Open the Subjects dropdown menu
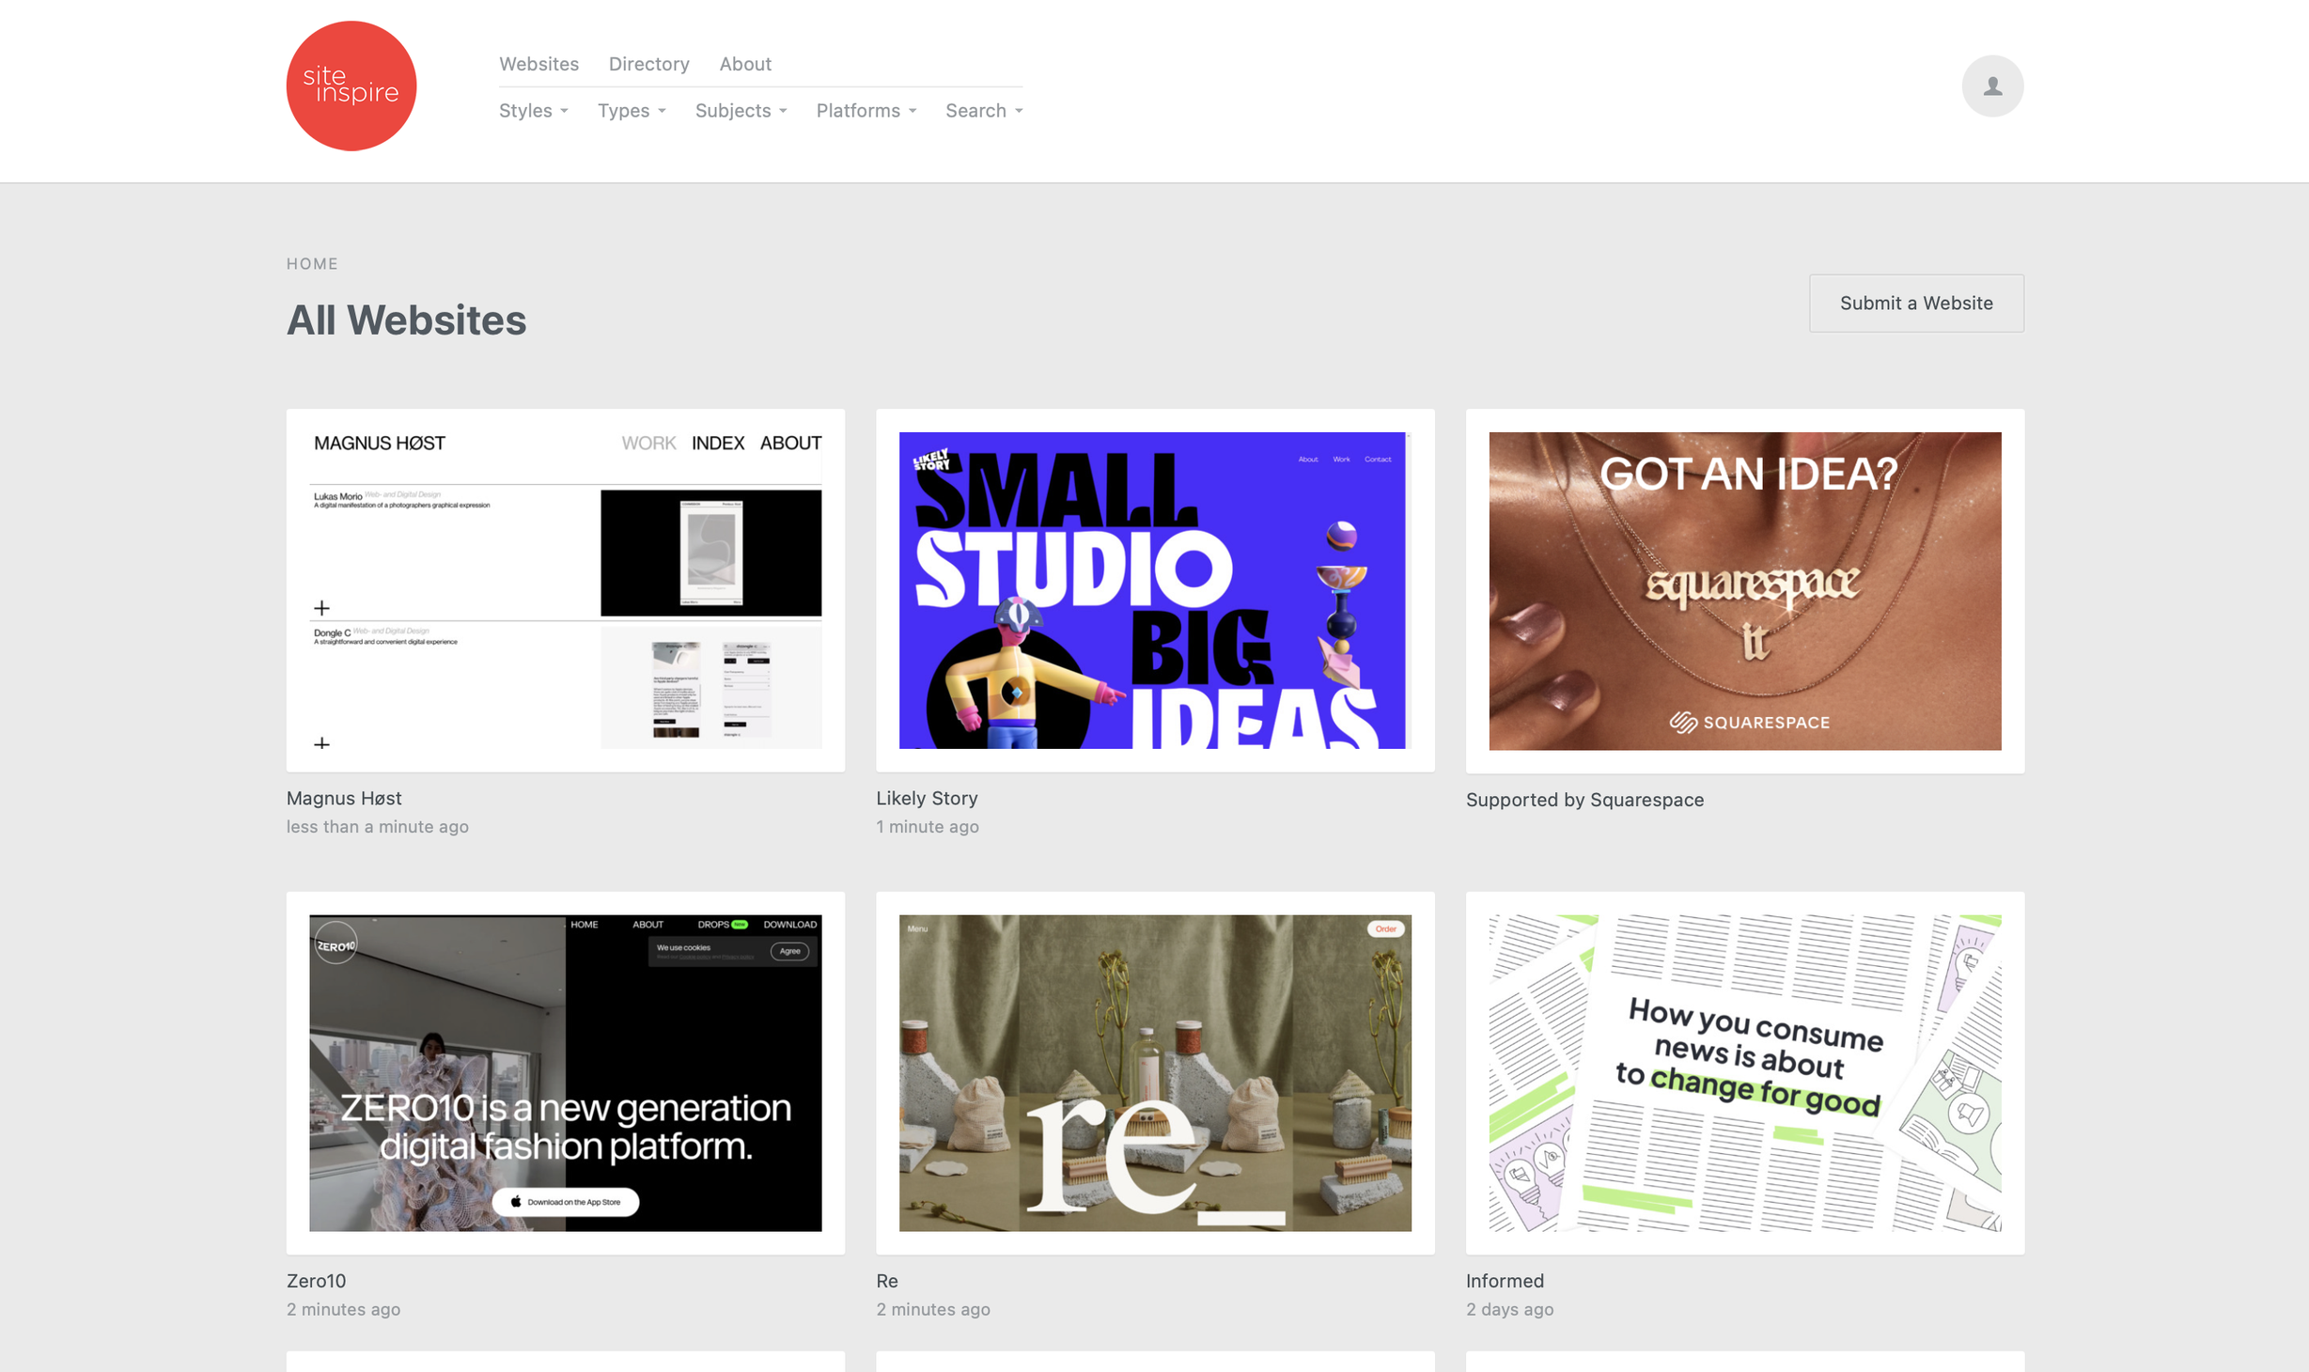 (740, 111)
